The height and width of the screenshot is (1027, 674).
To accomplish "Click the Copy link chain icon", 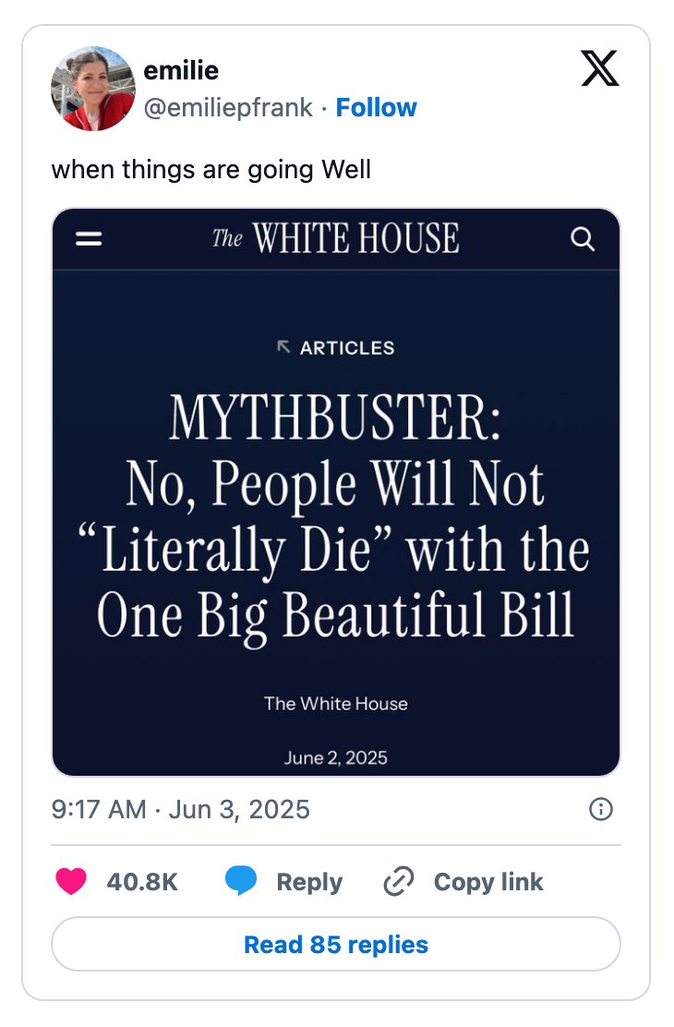I will click(398, 881).
